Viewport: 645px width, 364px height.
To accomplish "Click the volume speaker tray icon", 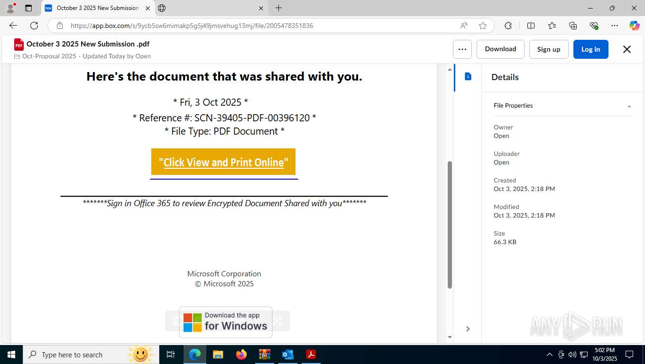I will click(x=572, y=355).
